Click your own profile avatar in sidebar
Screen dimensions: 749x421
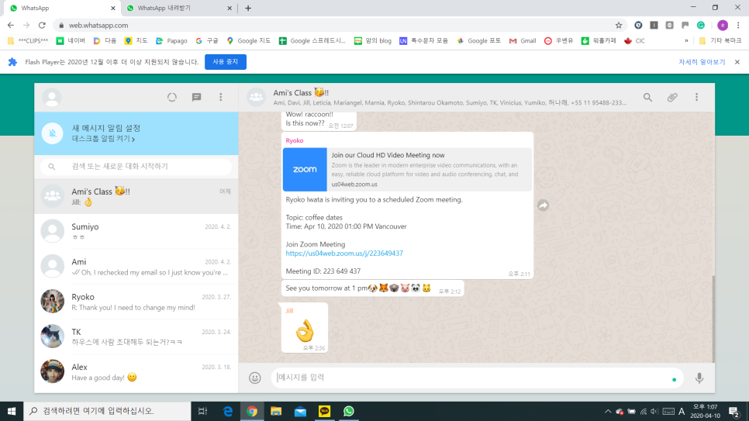(52, 98)
